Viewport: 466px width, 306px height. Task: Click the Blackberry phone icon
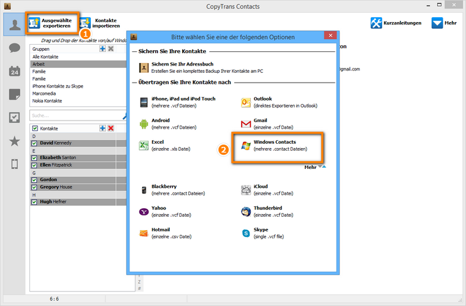pos(144,190)
